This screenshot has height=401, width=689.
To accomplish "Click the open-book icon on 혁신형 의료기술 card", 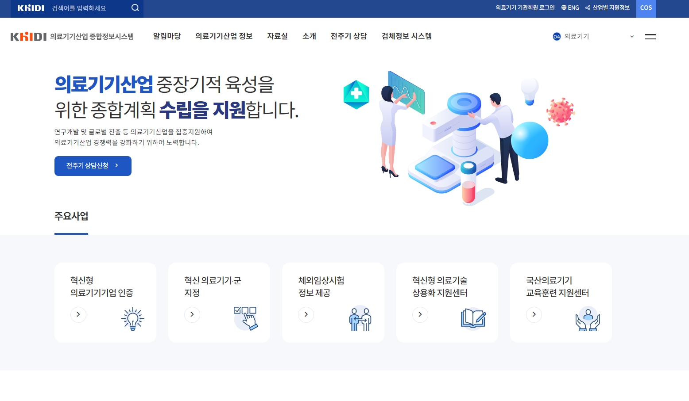I will tap(473, 319).
